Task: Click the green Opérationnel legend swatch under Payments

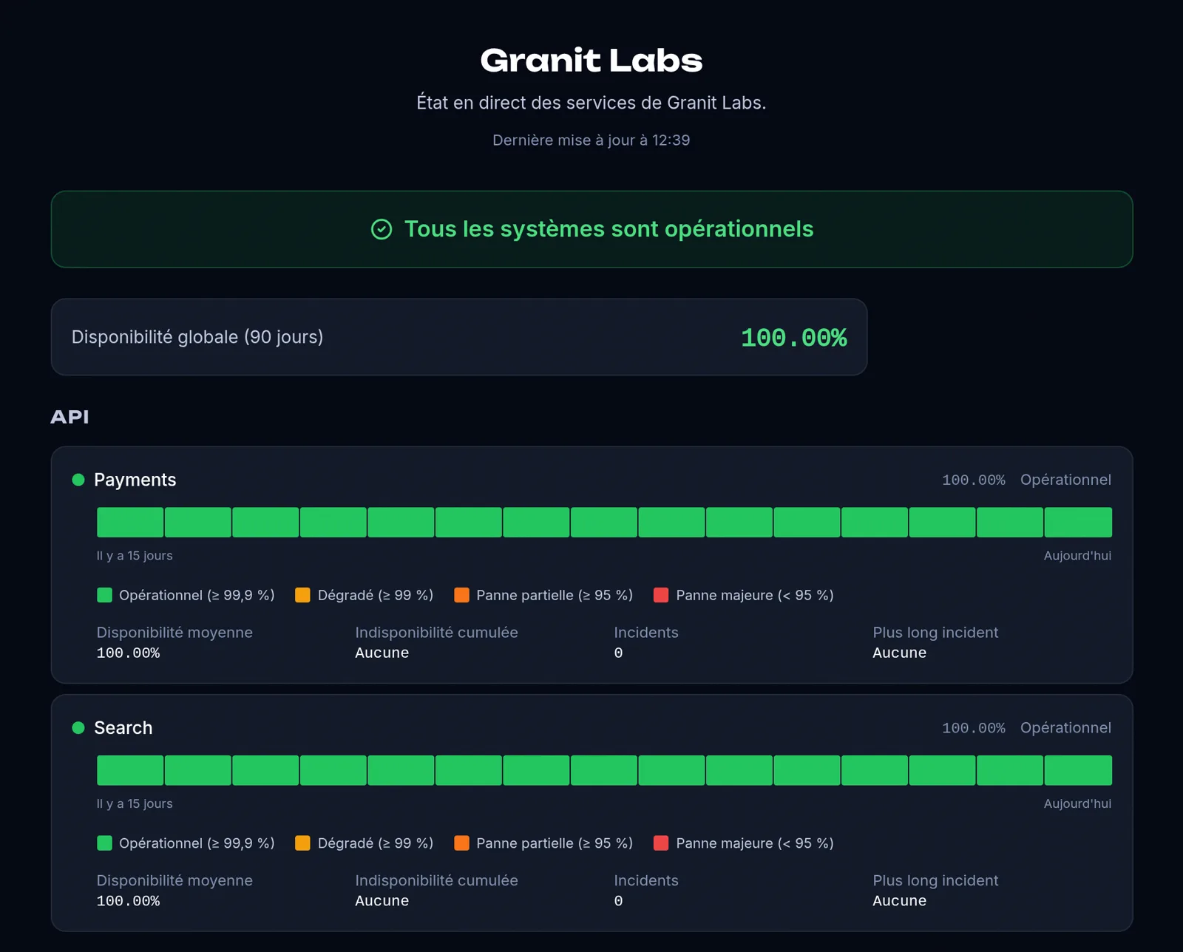Action: [x=104, y=595]
